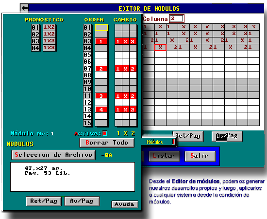Toggle CAMBIO sign 2 in row 13
Viewport: 267px width, 219px height.
coord(133,109)
